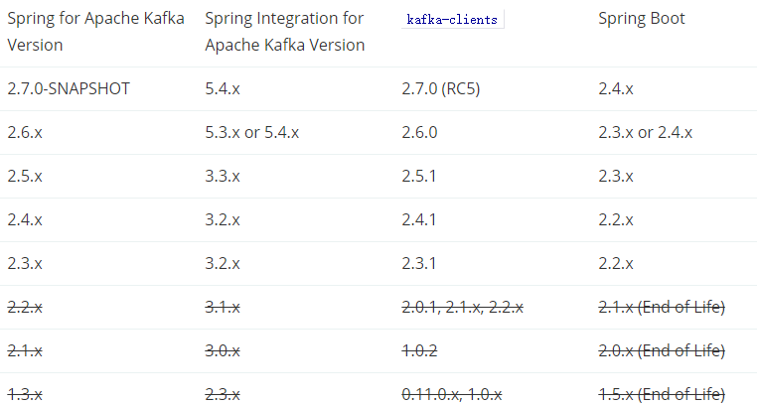This screenshot has height=404, width=757.
Task: Click the Spring Boot column header
Action: pyautogui.click(x=642, y=18)
